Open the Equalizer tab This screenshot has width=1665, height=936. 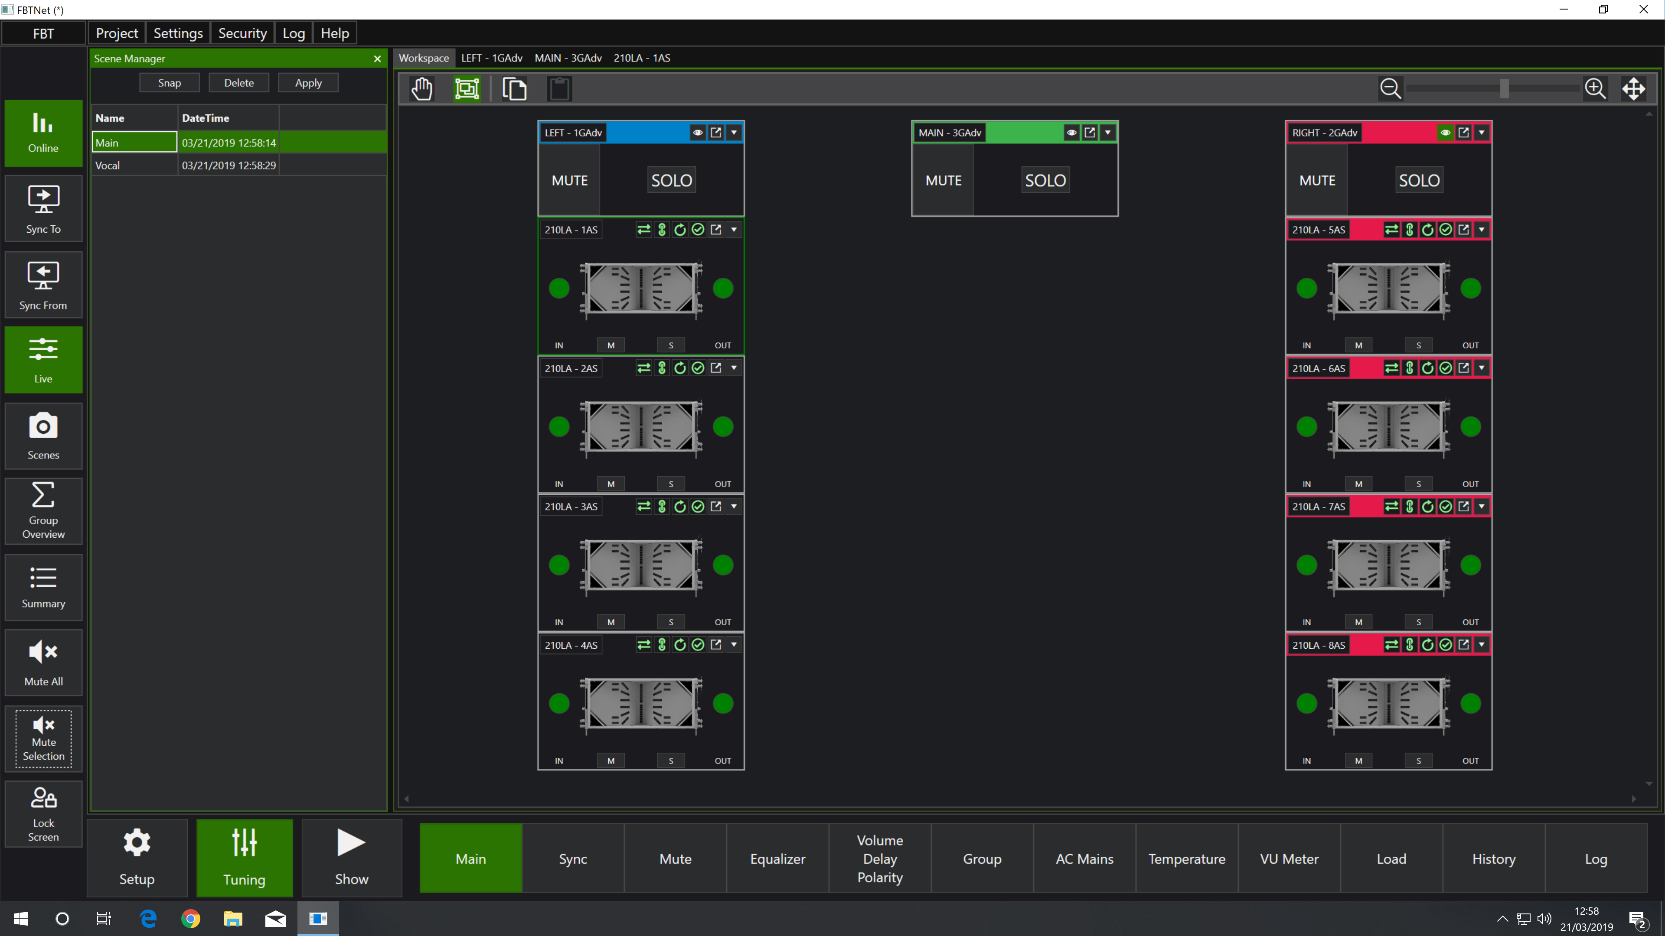tap(777, 858)
